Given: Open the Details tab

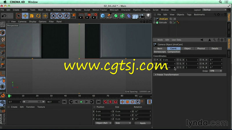Looking at the screenshot, I should [x=215, y=49].
